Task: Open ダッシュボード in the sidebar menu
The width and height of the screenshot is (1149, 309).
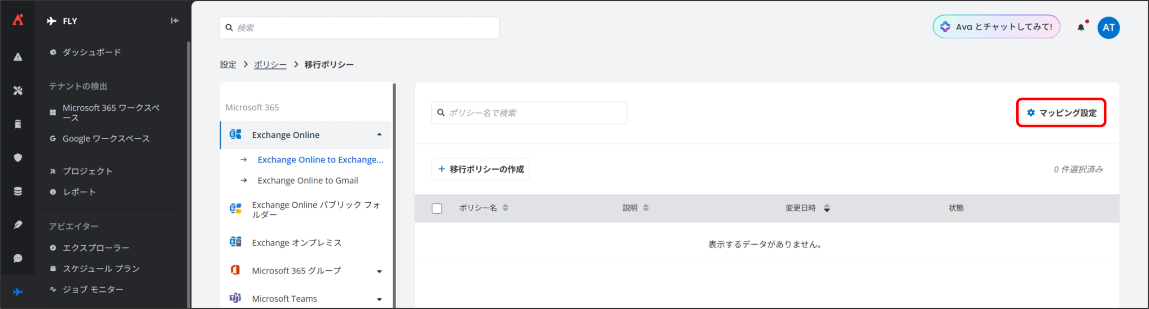Action: coord(92,52)
